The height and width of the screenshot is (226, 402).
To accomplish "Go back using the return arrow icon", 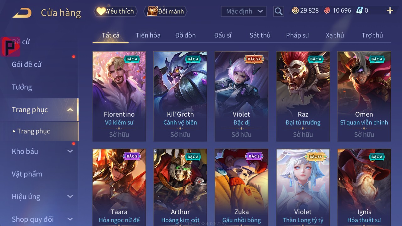I will [x=22, y=13].
